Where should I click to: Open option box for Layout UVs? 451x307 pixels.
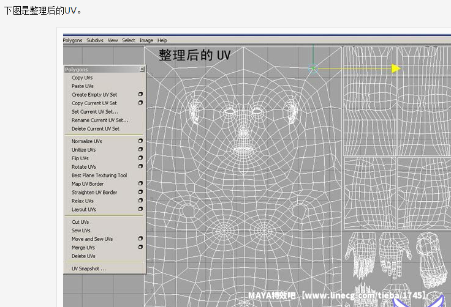point(140,209)
